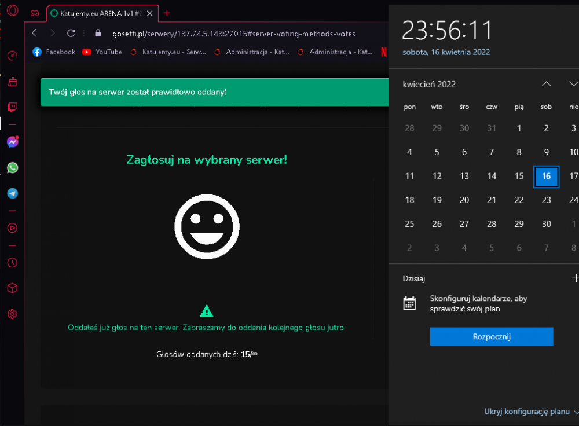Click the green vote success notification
The width and height of the screenshot is (579, 426).
pos(215,92)
